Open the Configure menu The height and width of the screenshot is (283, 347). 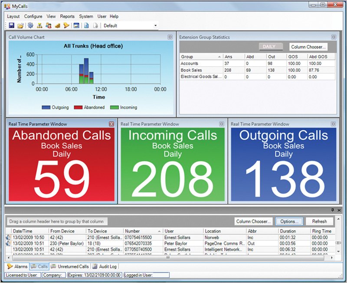point(33,16)
